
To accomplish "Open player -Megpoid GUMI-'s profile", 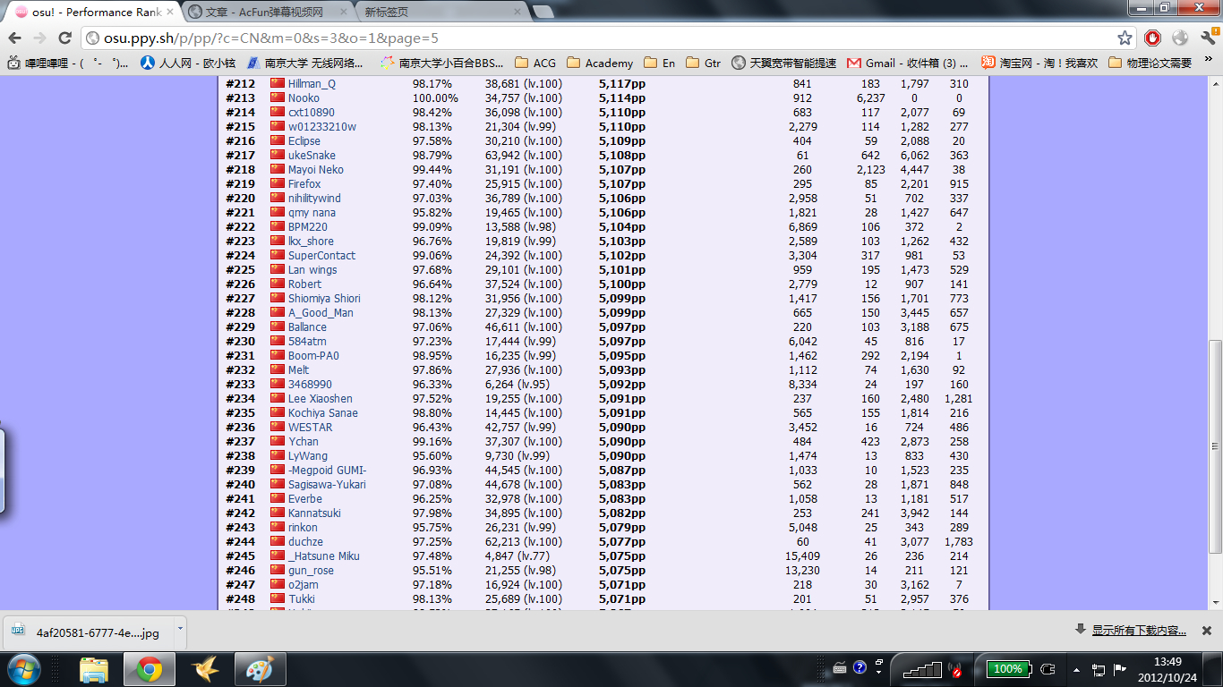I will pyautogui.click(x=328, y=470).
